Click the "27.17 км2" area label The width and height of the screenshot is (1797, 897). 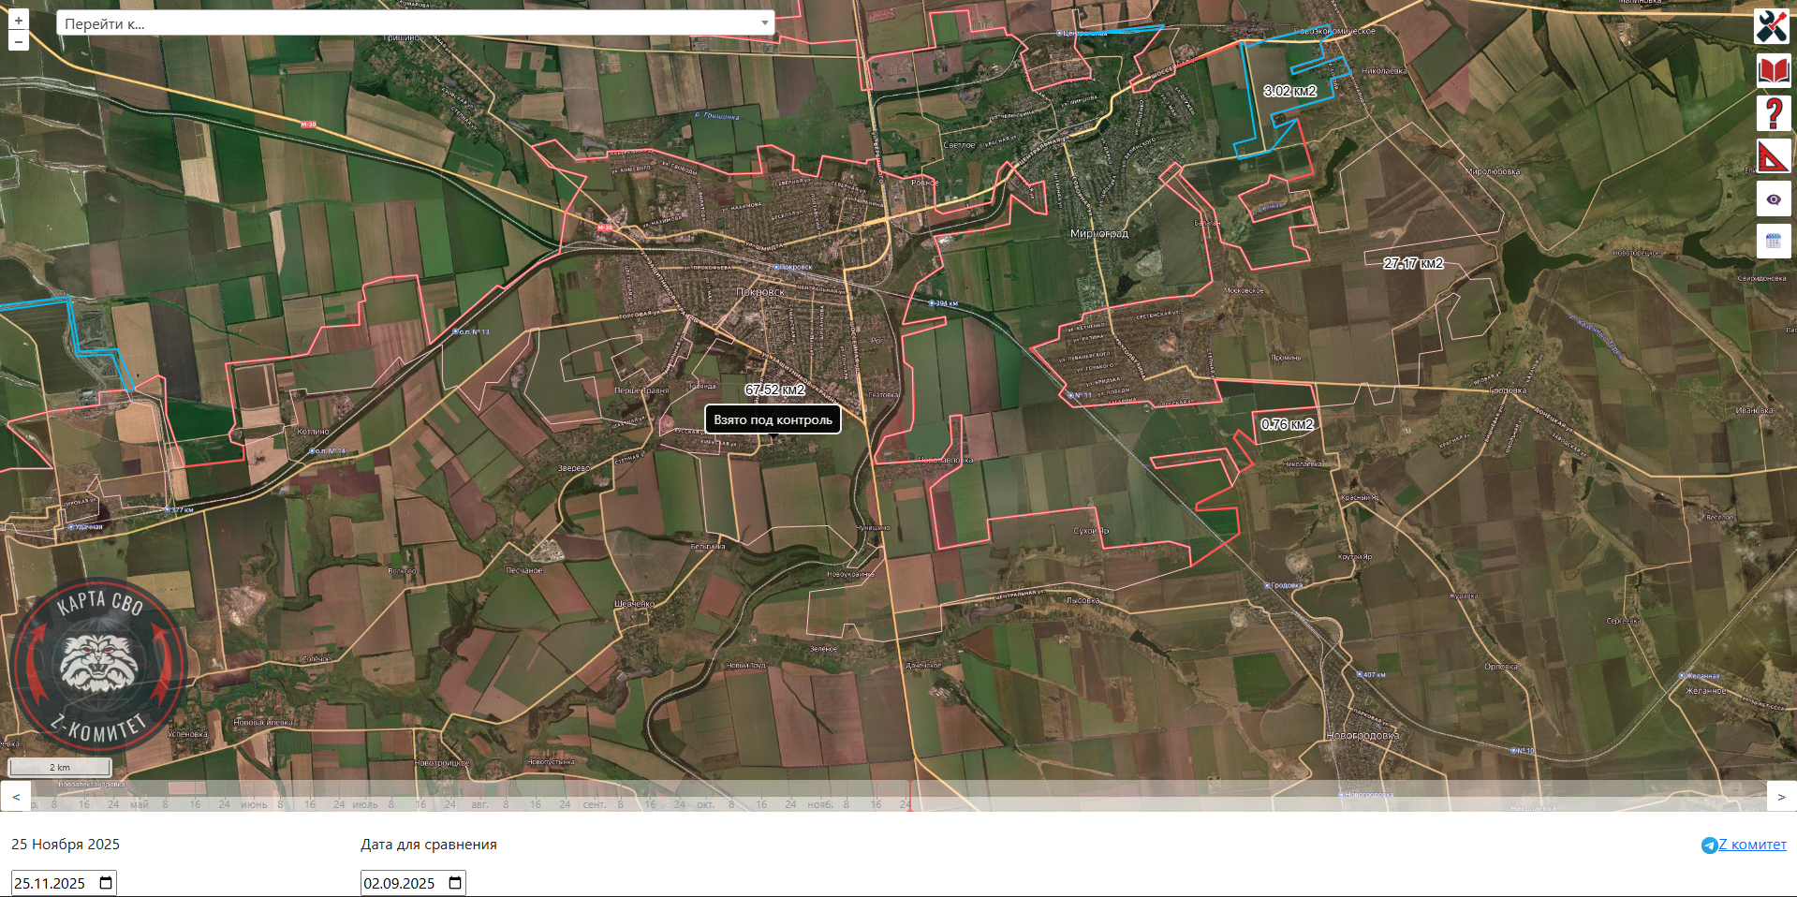[x=1414, y=263]
